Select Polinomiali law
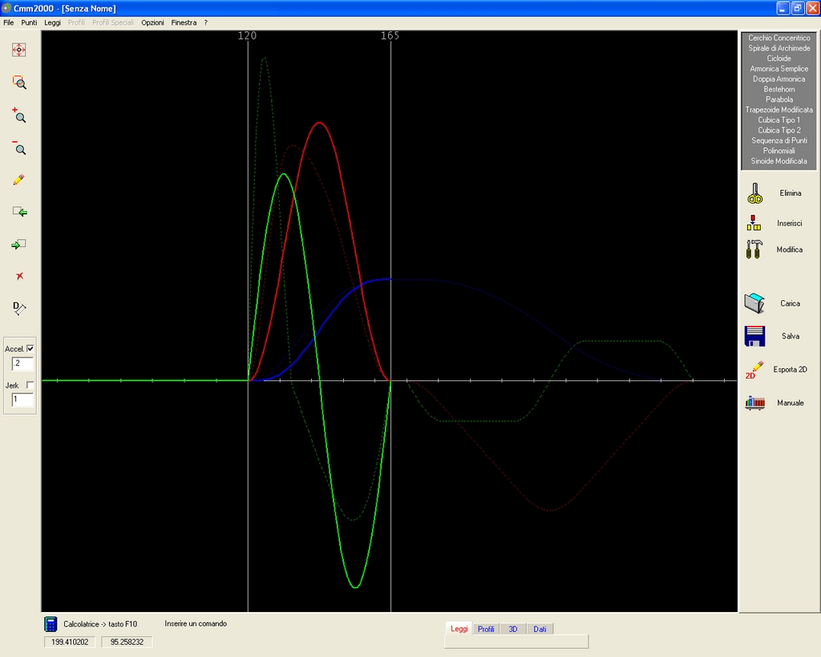 (779, 150)
